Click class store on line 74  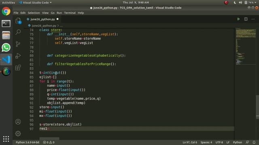pyautogui.click(x=51, y=30)
